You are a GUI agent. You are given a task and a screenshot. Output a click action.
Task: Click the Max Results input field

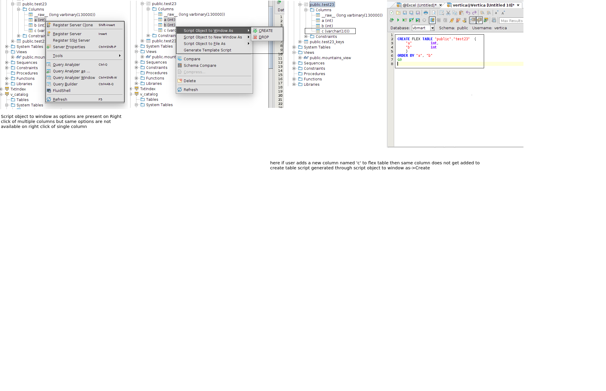(511, 21)
